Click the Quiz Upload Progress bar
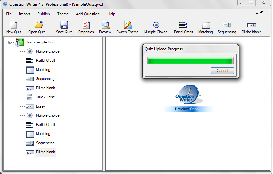Image resolution: width=273 pixels, height=174 pixels. pyautogui.click(x=191, y=61)
